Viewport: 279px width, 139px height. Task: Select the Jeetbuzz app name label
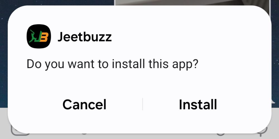click(85, 37)
